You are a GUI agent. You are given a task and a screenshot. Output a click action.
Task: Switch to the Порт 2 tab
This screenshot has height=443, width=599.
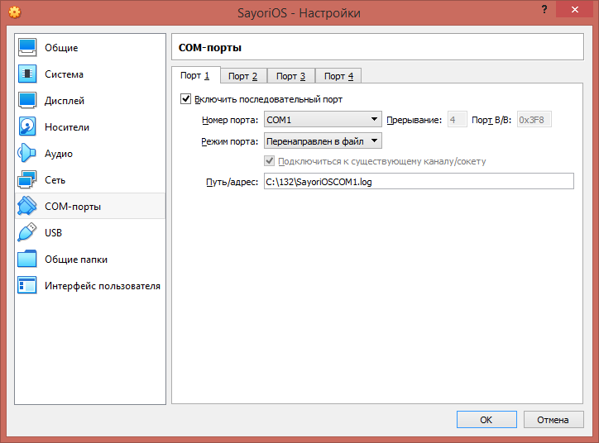pyautogui.click(x=243, y=76)
